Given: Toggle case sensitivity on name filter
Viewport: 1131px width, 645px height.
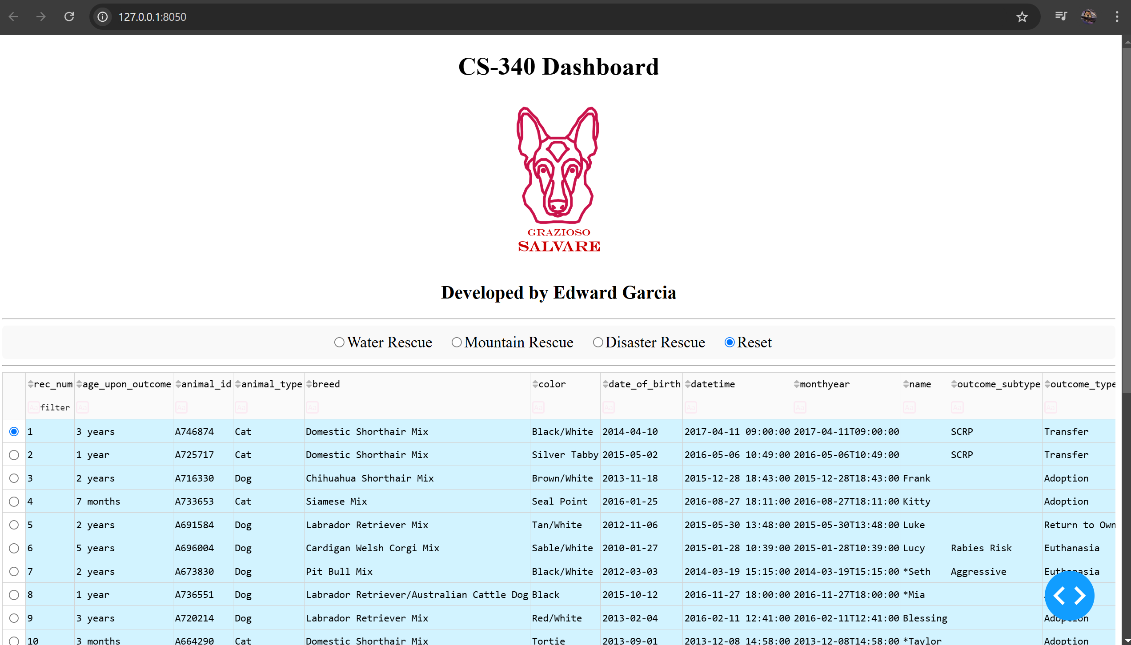Looking at the screenshot, I should click(909, 407).
